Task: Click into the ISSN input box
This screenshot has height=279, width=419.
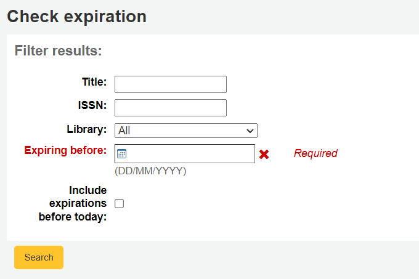Action: pos(171,108)
